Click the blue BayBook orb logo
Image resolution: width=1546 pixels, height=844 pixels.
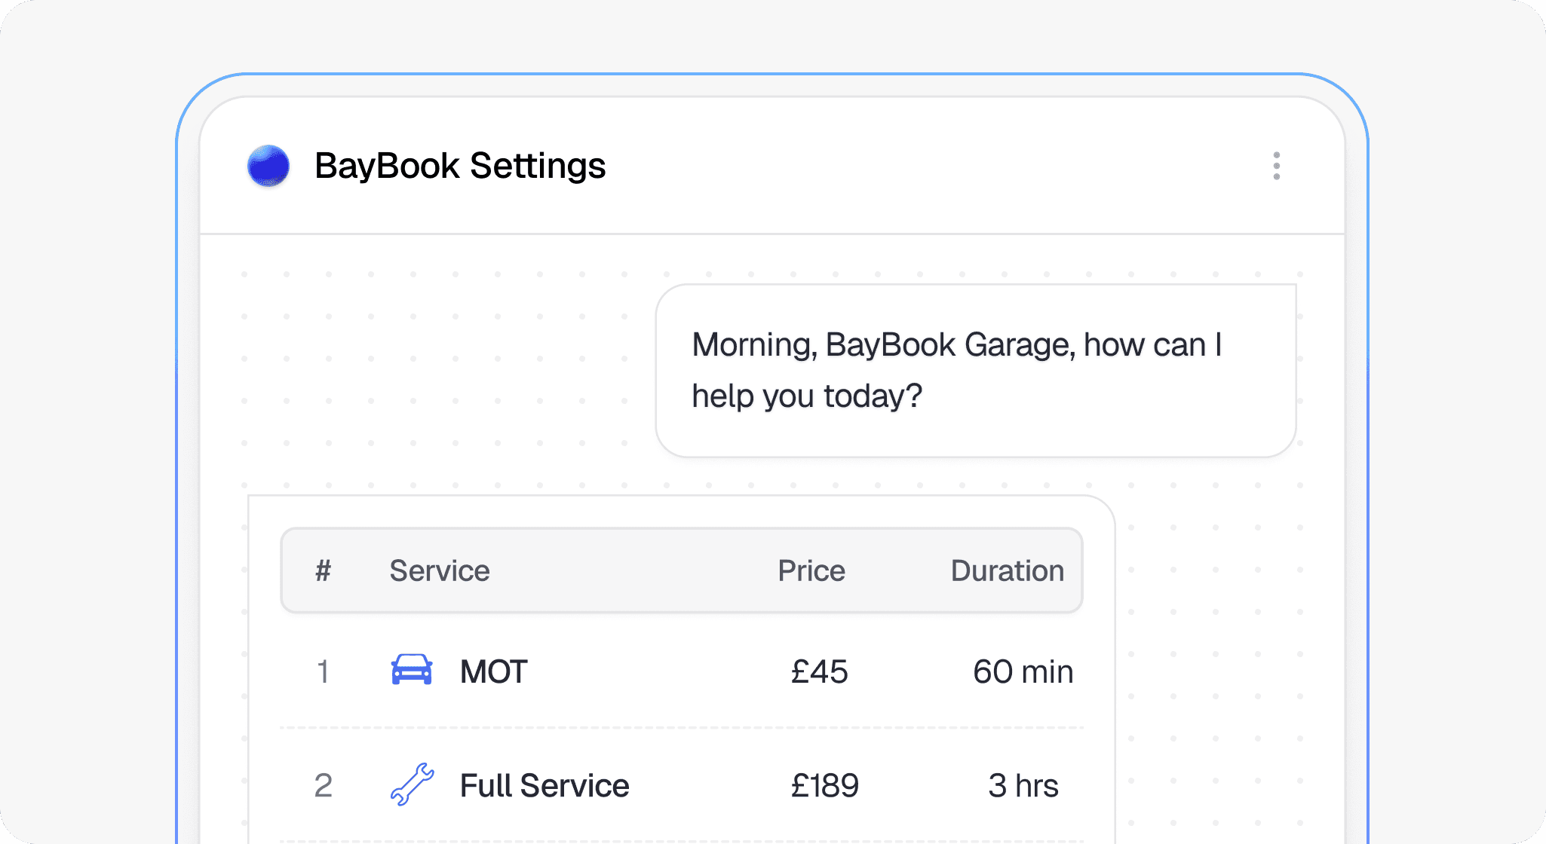pos(268,166)
